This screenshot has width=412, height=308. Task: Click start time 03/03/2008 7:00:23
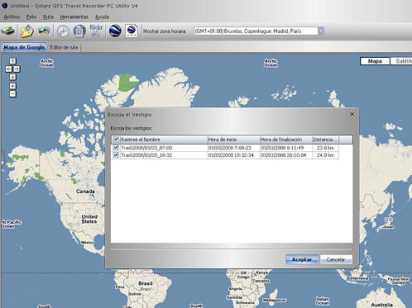233,148
